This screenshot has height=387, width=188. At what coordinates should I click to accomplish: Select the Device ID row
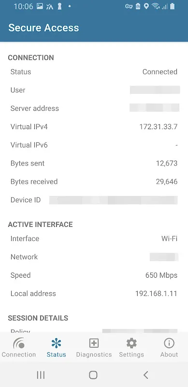pyautogui.click(x=94, y=200)
